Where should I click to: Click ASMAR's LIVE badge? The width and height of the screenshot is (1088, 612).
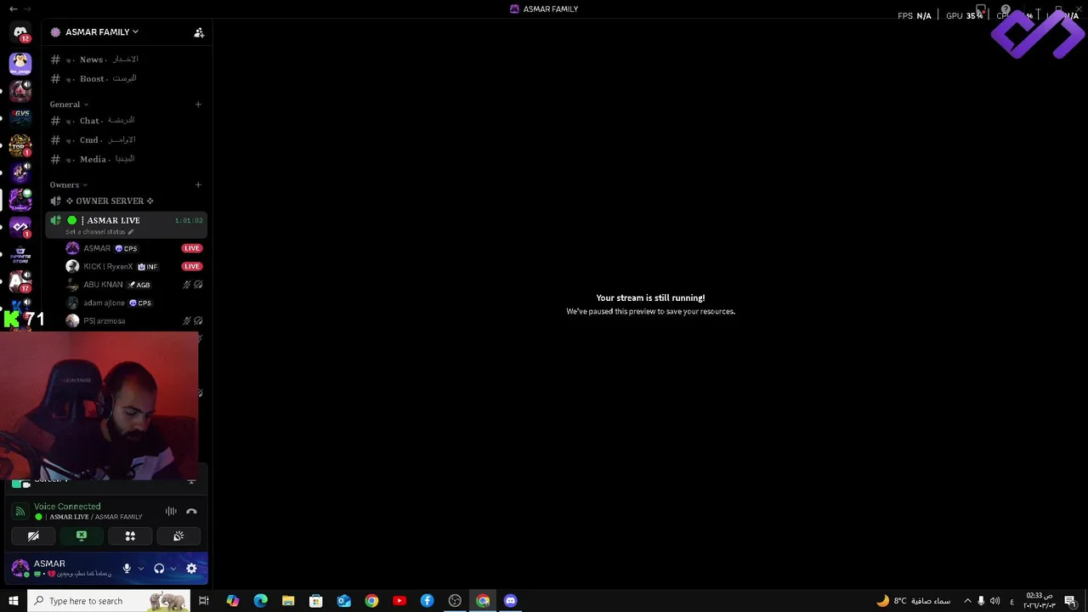point(191,248)
